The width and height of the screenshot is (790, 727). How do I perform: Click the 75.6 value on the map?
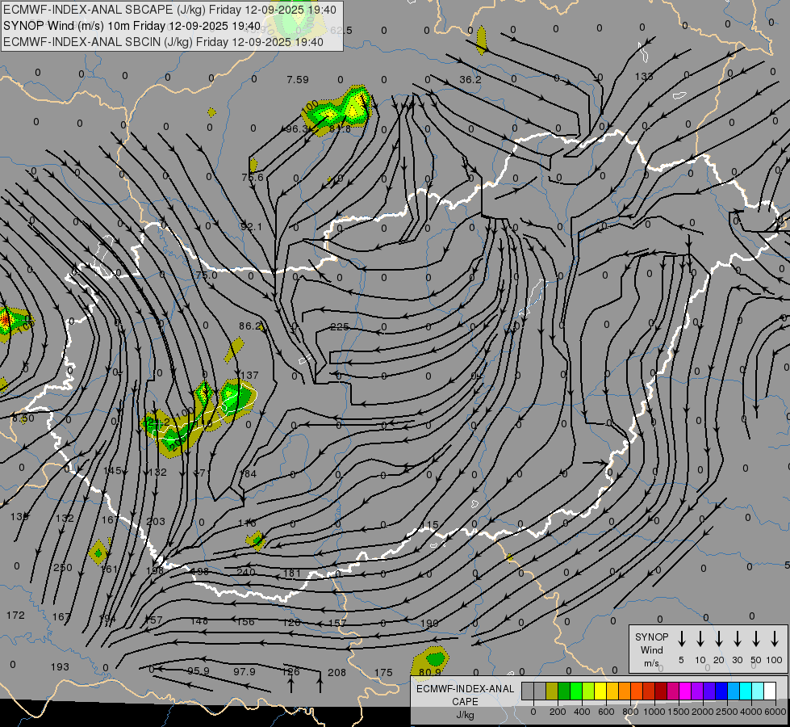coord(253,177)
